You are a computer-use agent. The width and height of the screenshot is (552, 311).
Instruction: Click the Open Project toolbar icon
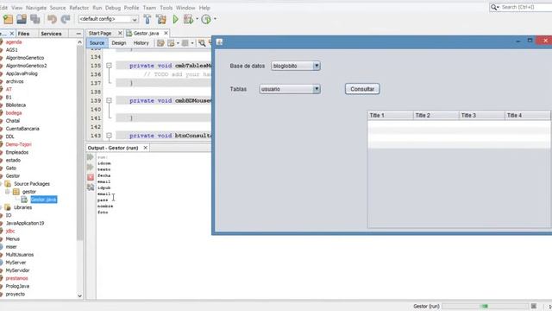pos(22,19)
